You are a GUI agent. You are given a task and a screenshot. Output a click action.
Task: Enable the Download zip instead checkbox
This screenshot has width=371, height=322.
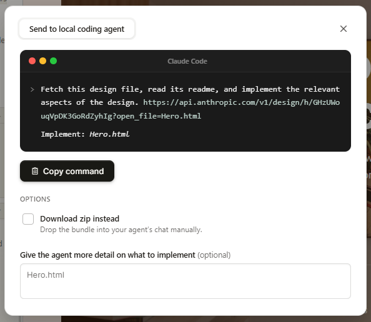[28, 219]
